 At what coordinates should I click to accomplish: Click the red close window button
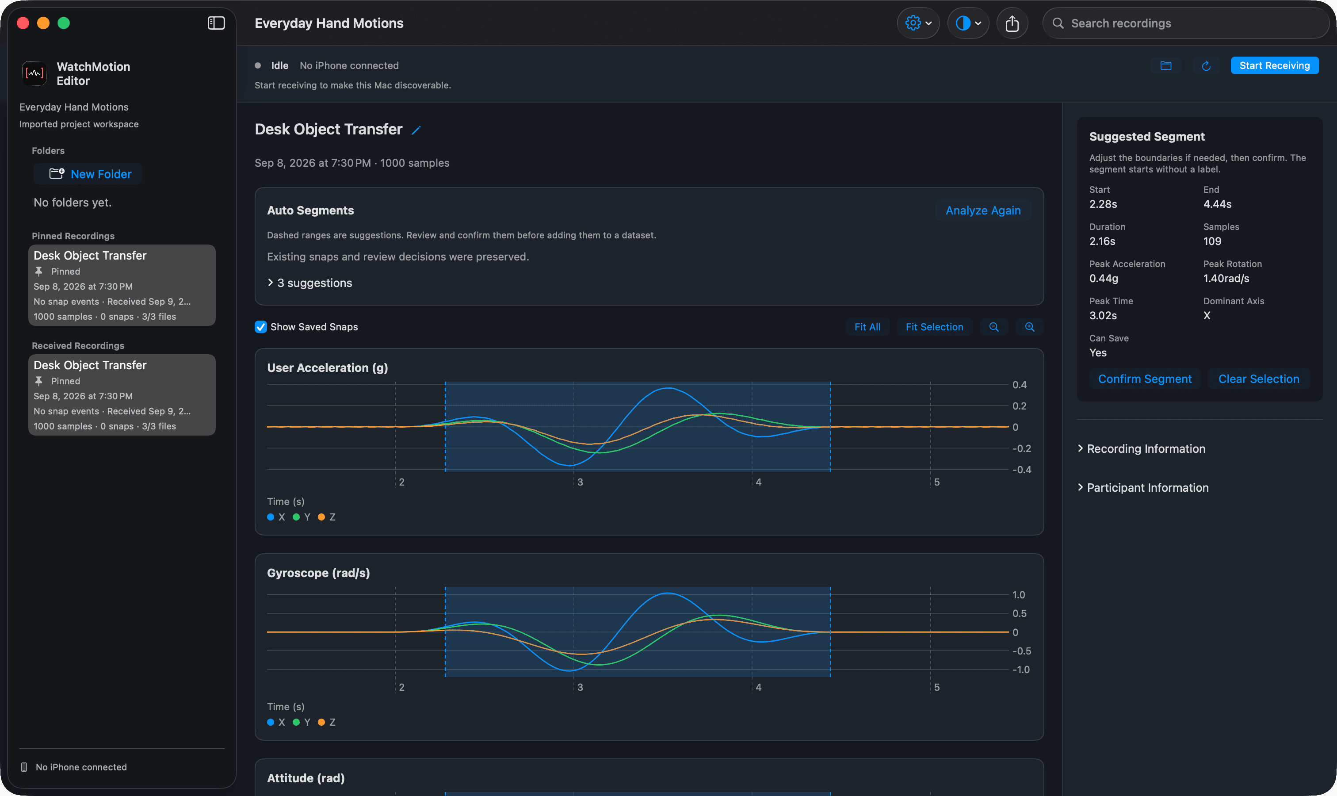[x=23, y=23]
